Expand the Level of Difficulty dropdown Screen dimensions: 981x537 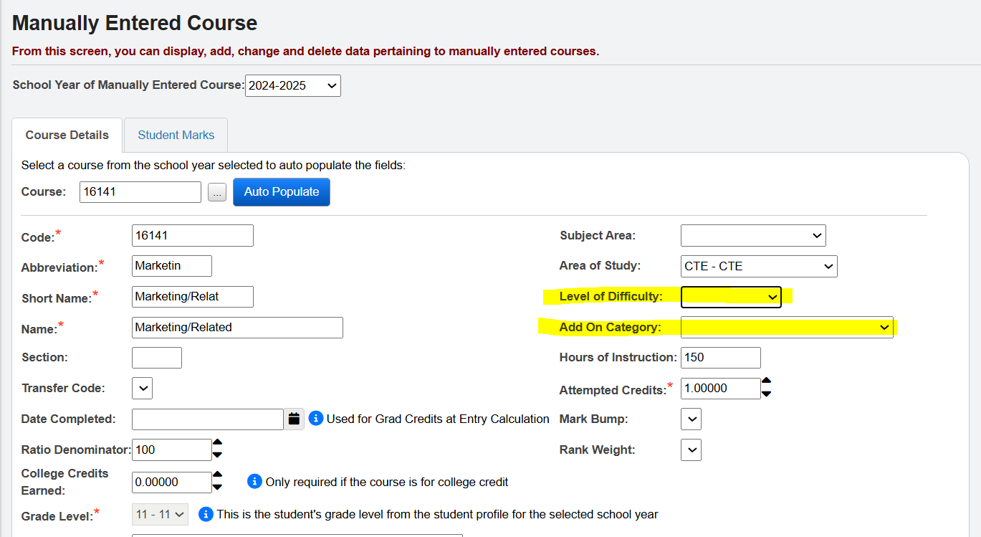(x=730, y=297)
